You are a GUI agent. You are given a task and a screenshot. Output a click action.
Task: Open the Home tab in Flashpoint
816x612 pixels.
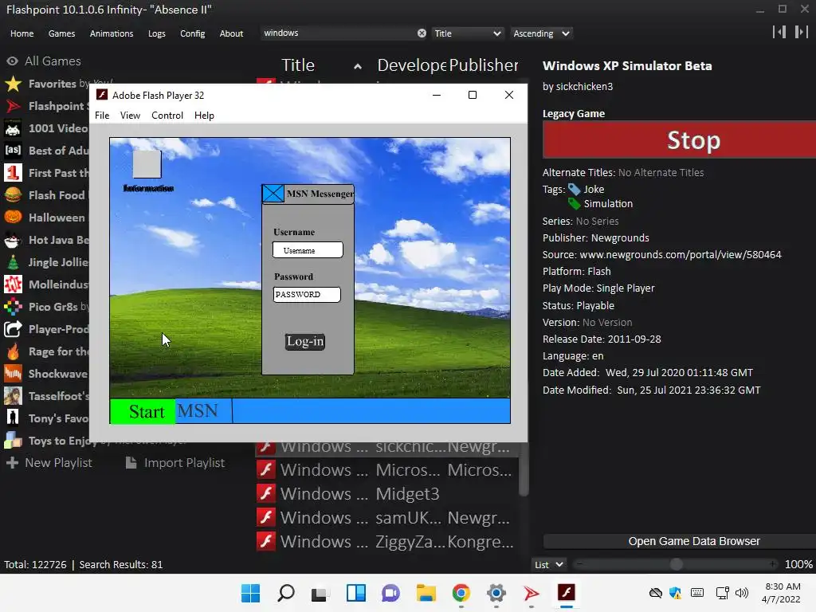point(22,33)
